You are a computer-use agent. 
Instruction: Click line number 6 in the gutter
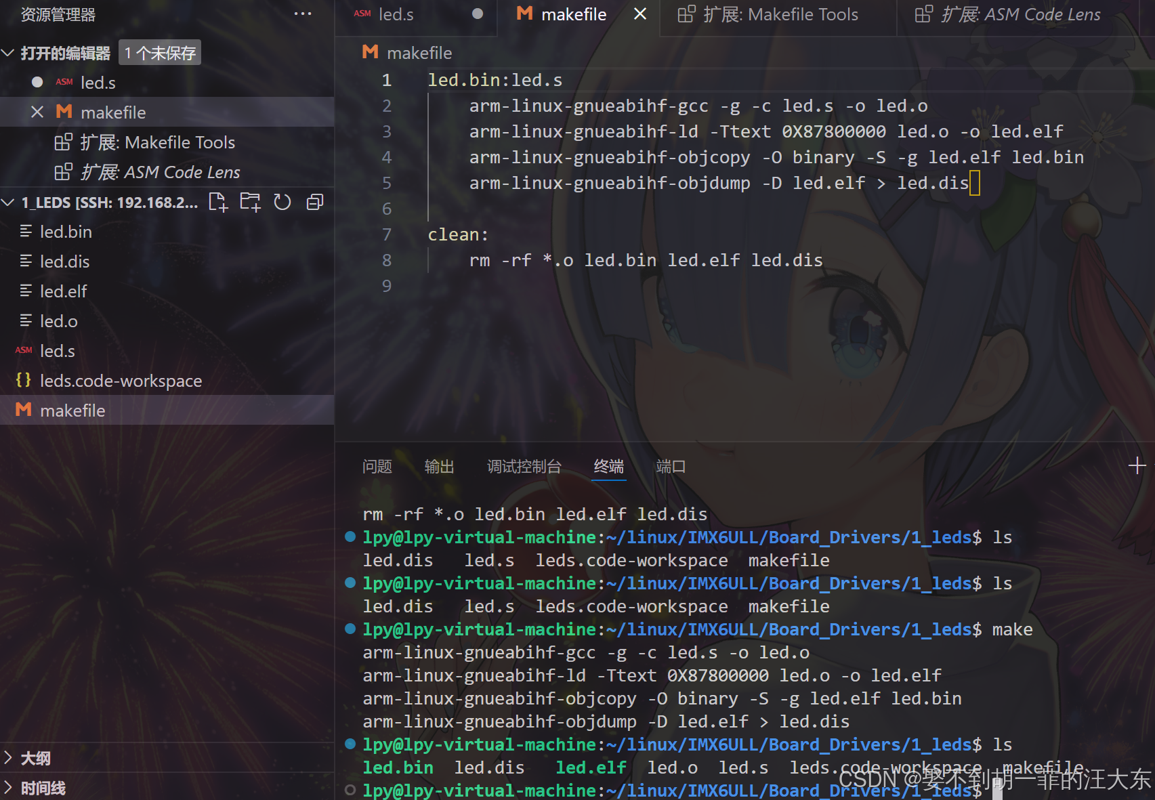click(x=387, y=209)
